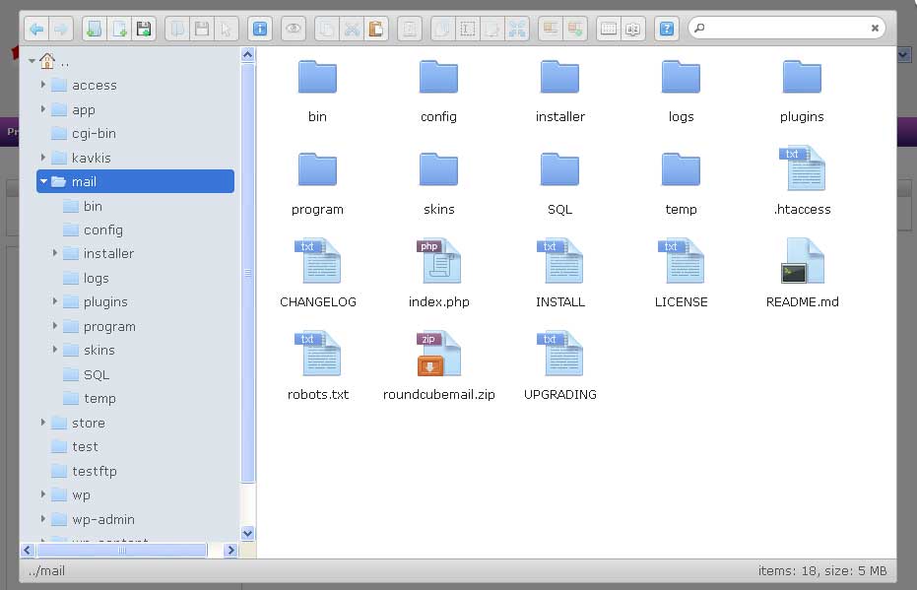The width and height of the screenshot is (917, 590).
Task: Click the Copy toolbar icon
Action: [x=327, y=29]
